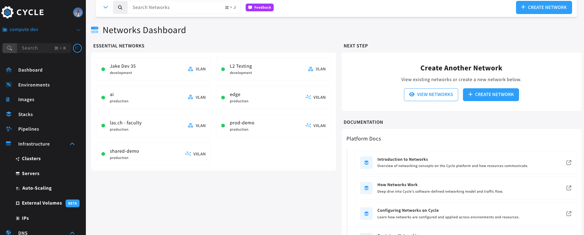
Task: Open Auto-Scaling under Infrastructure
Action: [37, 188]
